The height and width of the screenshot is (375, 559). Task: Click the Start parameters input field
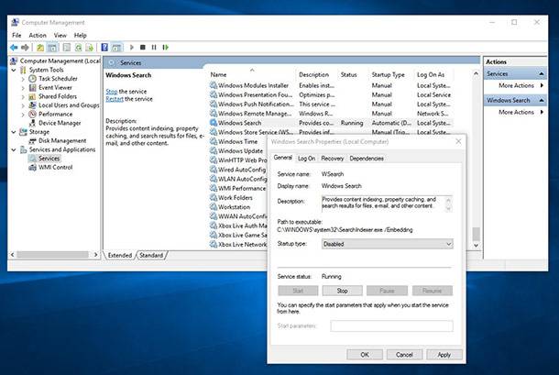(392, 325)
